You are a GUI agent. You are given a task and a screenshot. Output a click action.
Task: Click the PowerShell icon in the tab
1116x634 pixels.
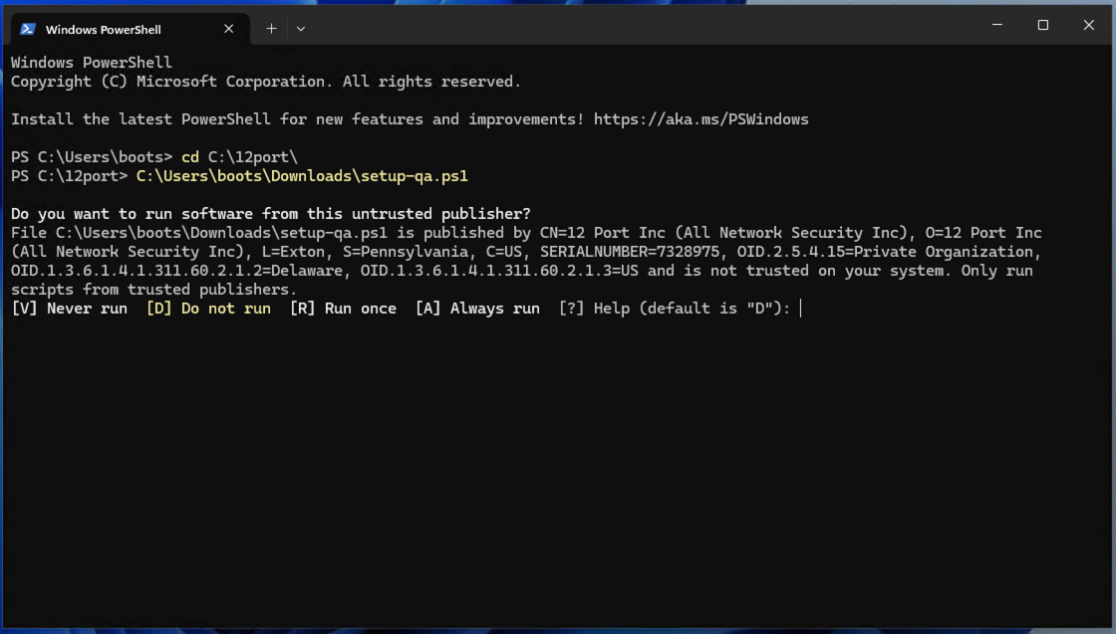(28, 29)
